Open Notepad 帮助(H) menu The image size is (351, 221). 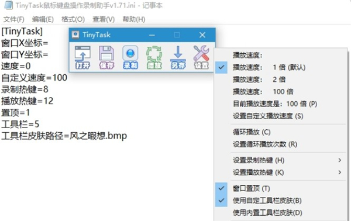[x=134, y=19]
